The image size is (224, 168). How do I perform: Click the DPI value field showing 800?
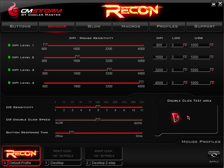tap(160, 45)
